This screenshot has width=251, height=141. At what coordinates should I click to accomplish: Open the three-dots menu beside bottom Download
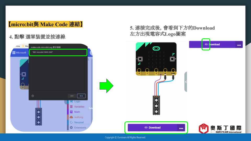point(181,128)
